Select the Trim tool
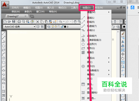This screenshot has height=101, width=139. click(x=123, y=70)
